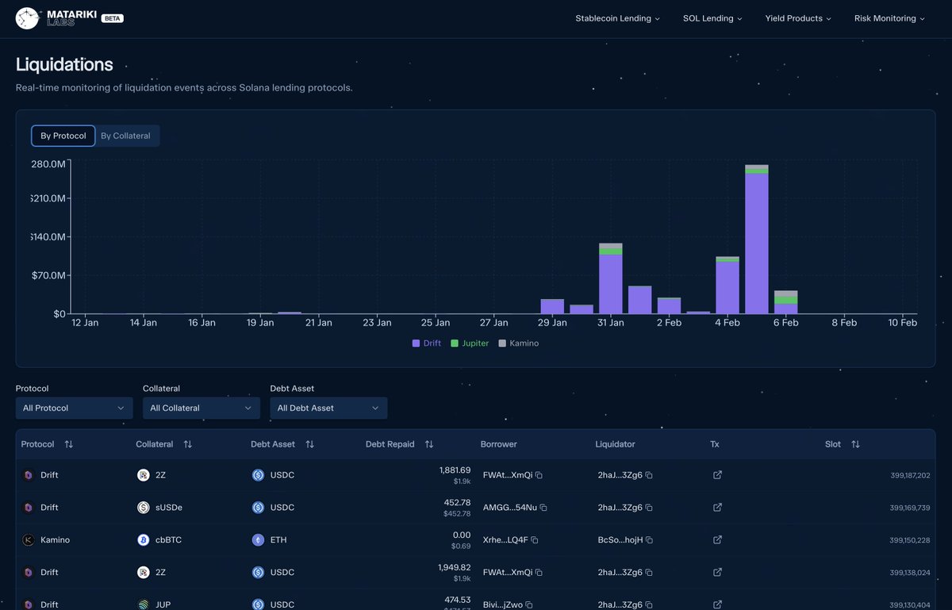Toggle Kamino series in chart legend

click(x=519, y=343)
